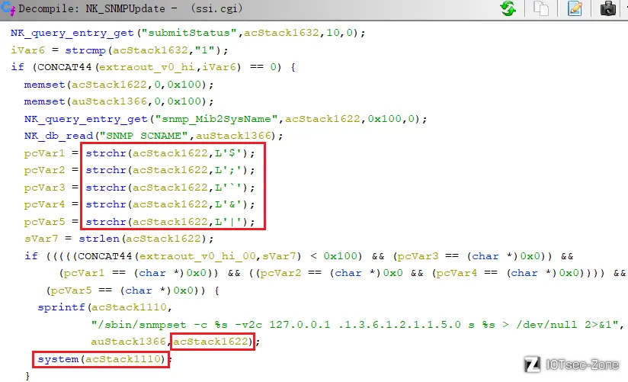
Task: Click the 0x100 constant in strlen condition
Action: tap(340, 256)
